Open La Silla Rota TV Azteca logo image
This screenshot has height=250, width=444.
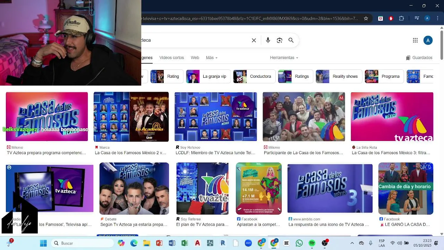click(392, 117)
